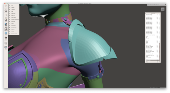Viewport: 170px width, 93px height.
Task: Select the column bottom object row
Action: pyautogui.click(x=152, y=53)
